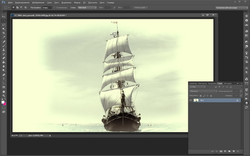Select the Crop tool

[x=4, y=33]
